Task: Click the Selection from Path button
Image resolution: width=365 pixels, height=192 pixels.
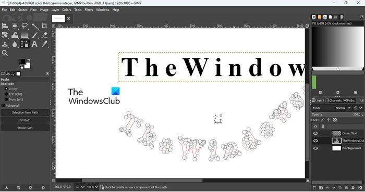Action: coord(25,112)
